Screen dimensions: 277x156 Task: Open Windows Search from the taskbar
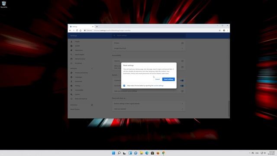pyautogui.click(x=119, y=153)
